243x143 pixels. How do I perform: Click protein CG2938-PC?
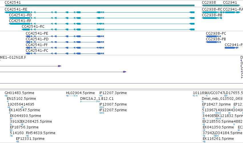coord(216,33)
